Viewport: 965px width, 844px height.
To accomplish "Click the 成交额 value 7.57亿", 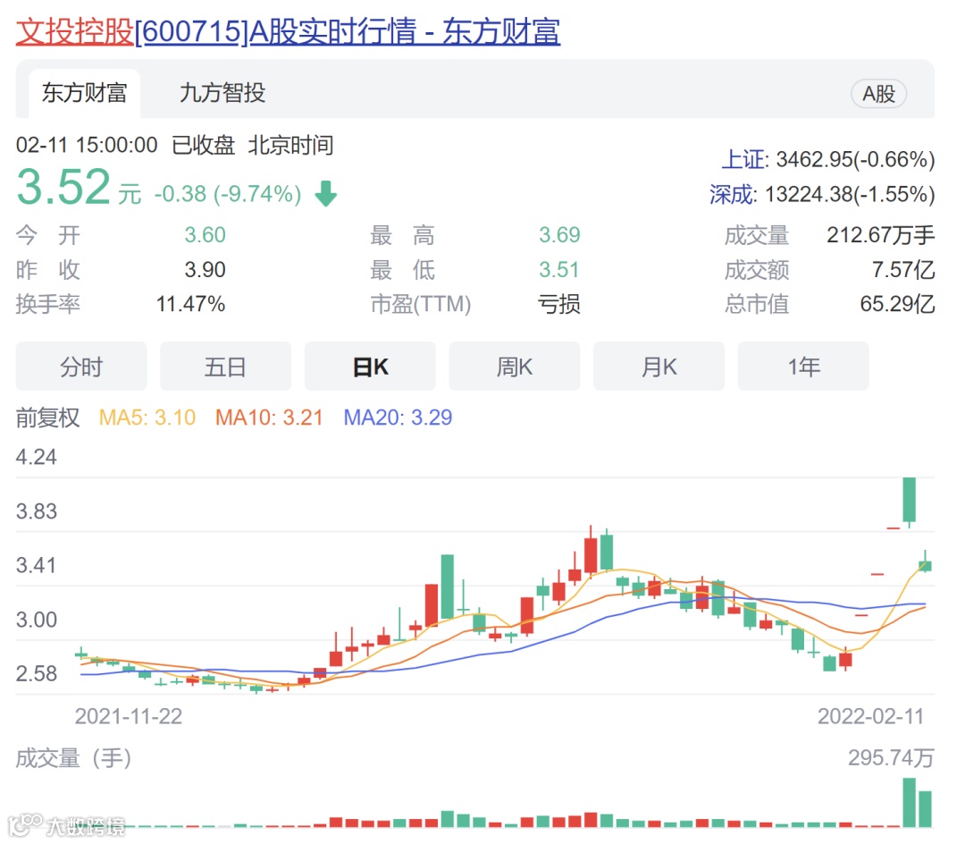I will coord(903,269).
